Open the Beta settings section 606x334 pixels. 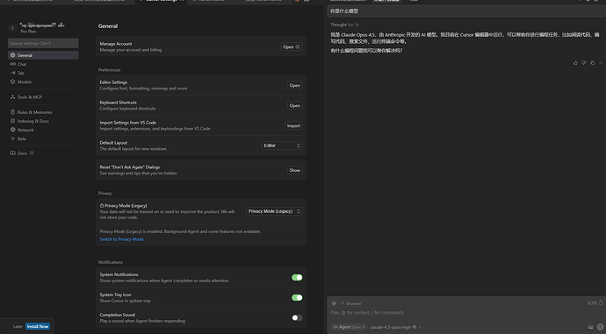tap(43, 139)
